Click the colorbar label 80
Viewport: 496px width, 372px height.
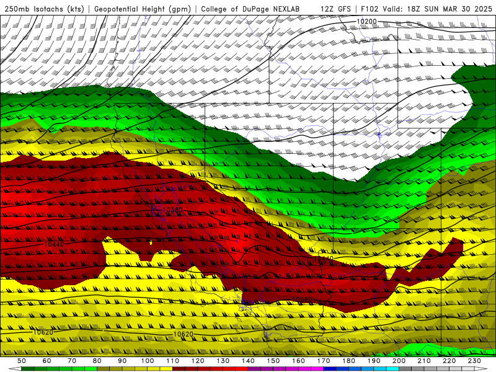(97, 361)
